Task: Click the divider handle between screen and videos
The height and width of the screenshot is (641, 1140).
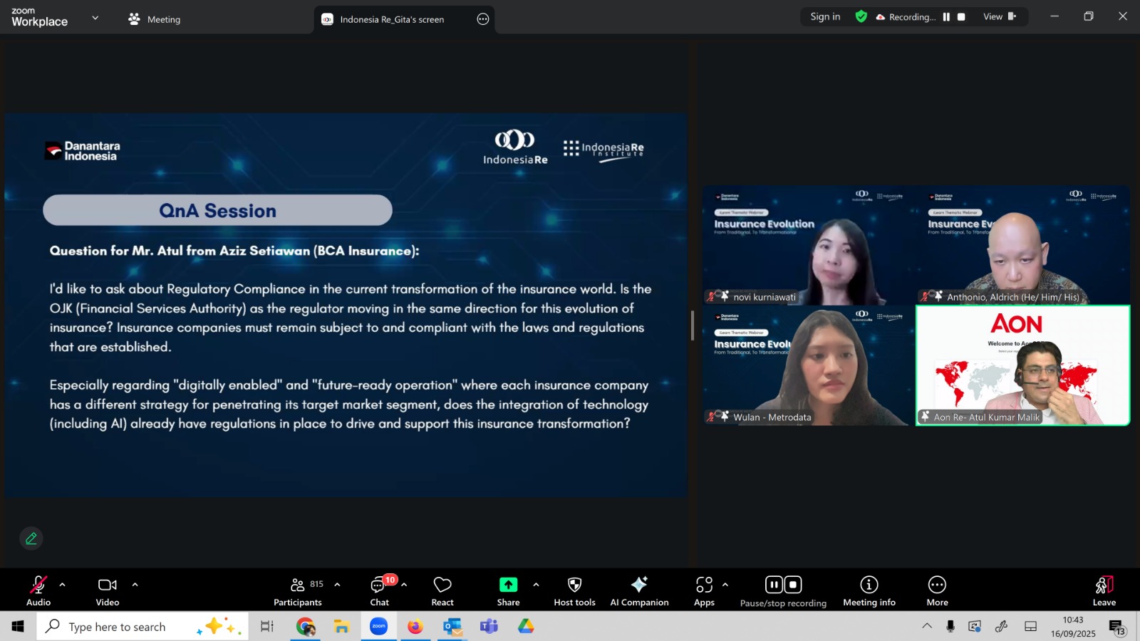Action: click(x=693, y=325)
